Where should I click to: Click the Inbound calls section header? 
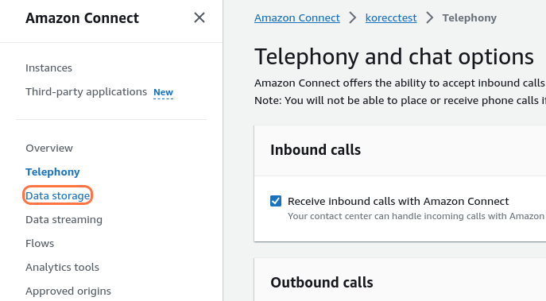pos(316,150)
